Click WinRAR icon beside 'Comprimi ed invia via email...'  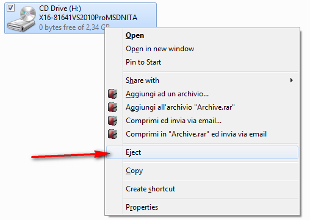pos(112,121)
